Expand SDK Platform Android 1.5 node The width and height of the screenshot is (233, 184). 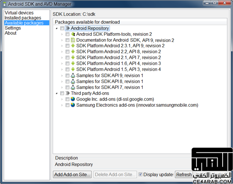coord(62,69)
